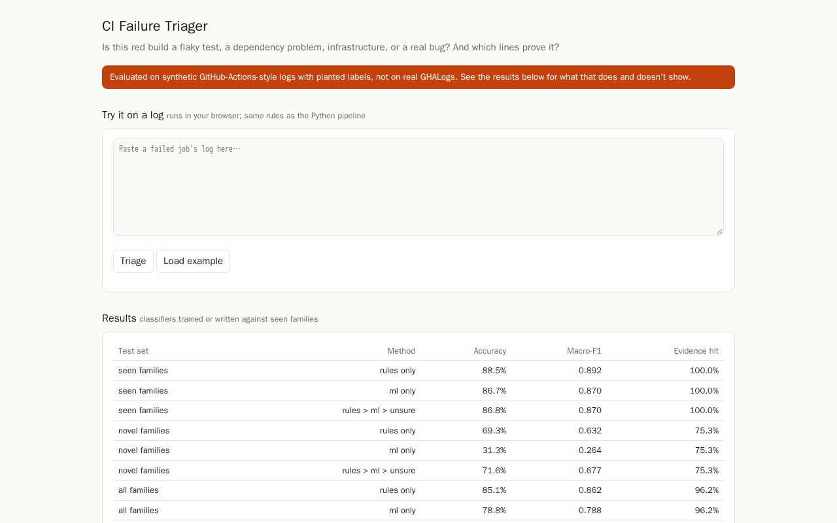Click the 'Test set' column header
Viewport: 837px width, 523px height.
pyautogui.click(x=133, y=351)
